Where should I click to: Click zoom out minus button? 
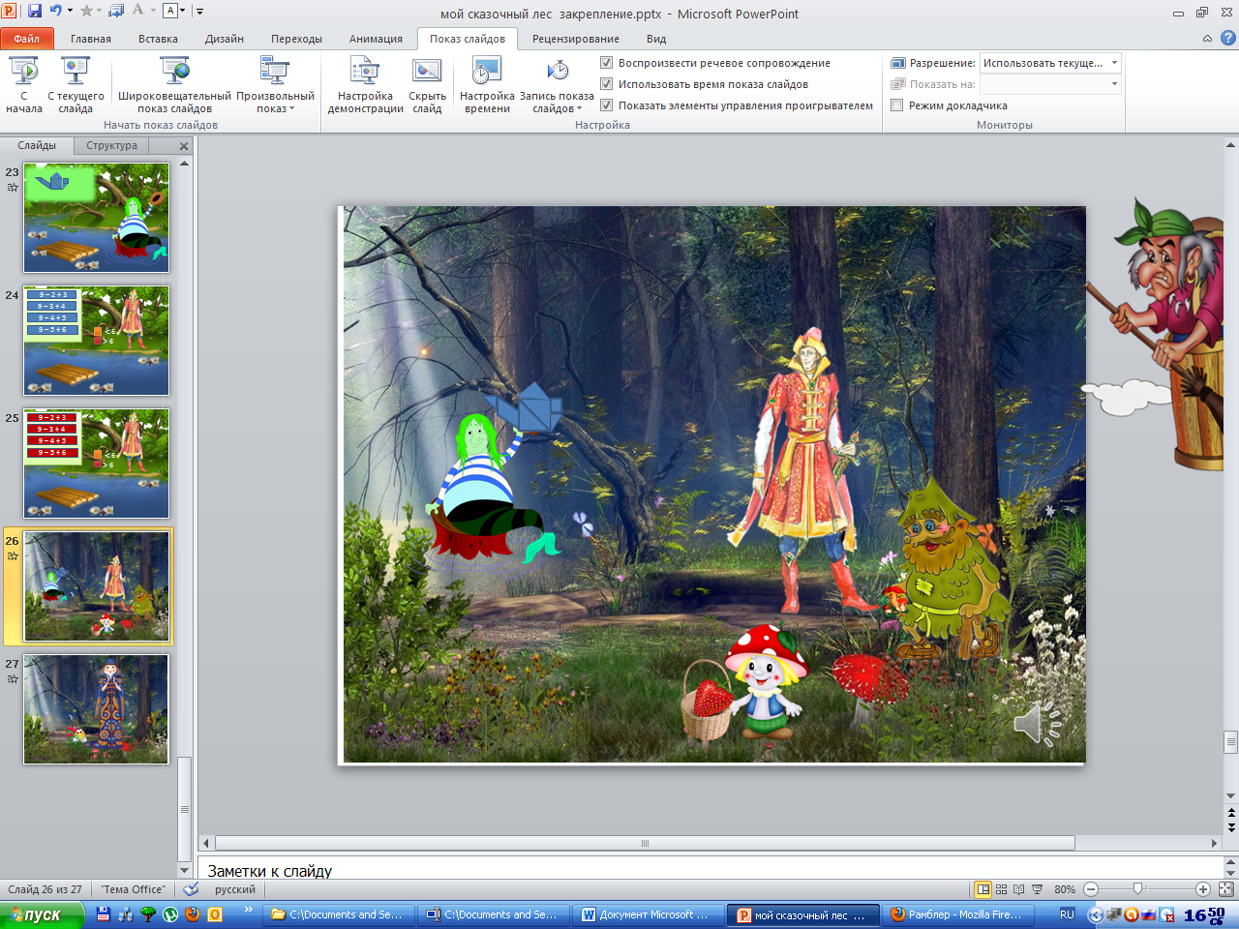[1091, 889]
